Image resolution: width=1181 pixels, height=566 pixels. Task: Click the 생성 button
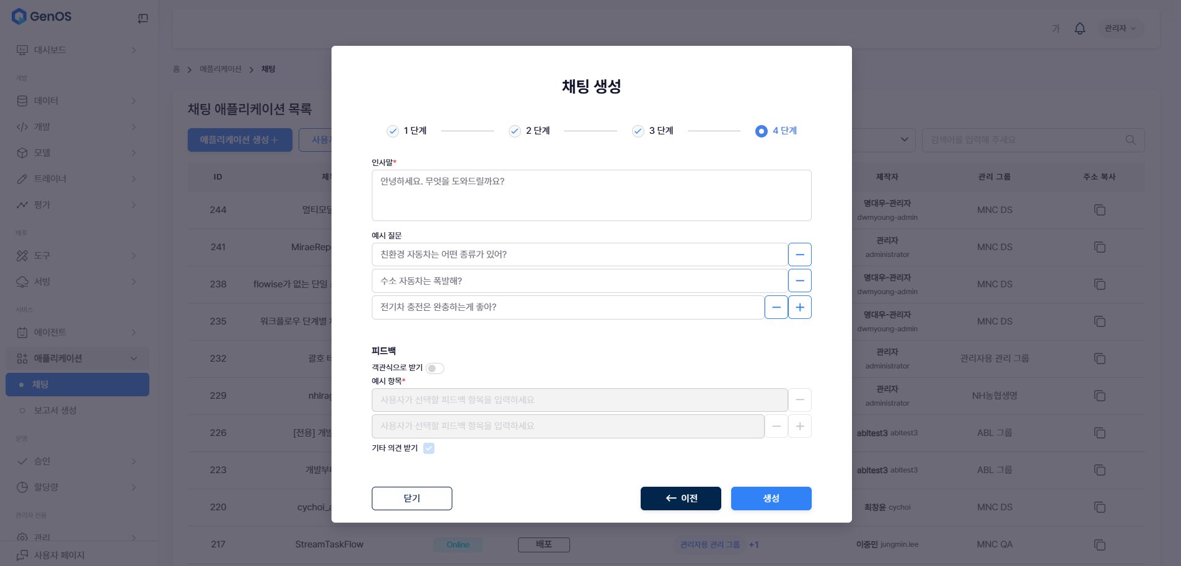(771, 499)
